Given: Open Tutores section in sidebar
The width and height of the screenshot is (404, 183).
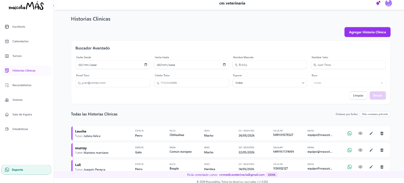Looking at the screenshot, I should 17,100.
